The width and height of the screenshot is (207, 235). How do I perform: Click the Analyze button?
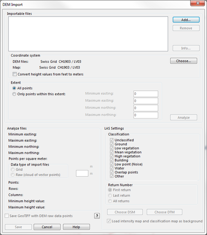pyautogui.click(x=183, y=118)
